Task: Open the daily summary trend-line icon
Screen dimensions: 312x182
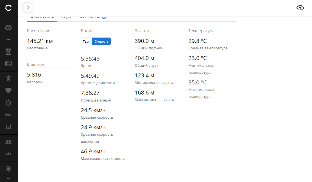Action: point(8,40)
